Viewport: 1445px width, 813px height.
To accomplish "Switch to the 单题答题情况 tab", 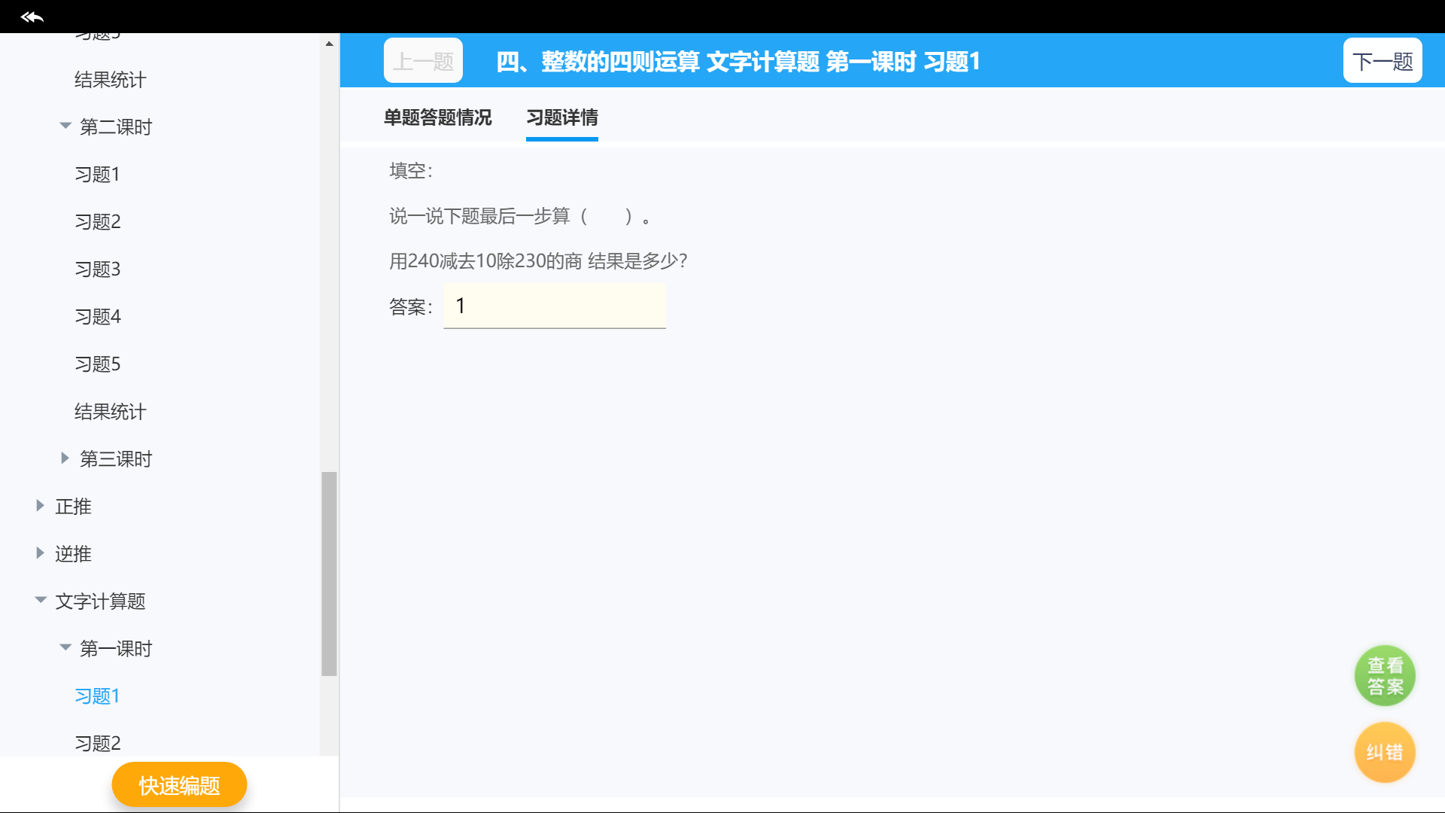I will tap(437, 117).
